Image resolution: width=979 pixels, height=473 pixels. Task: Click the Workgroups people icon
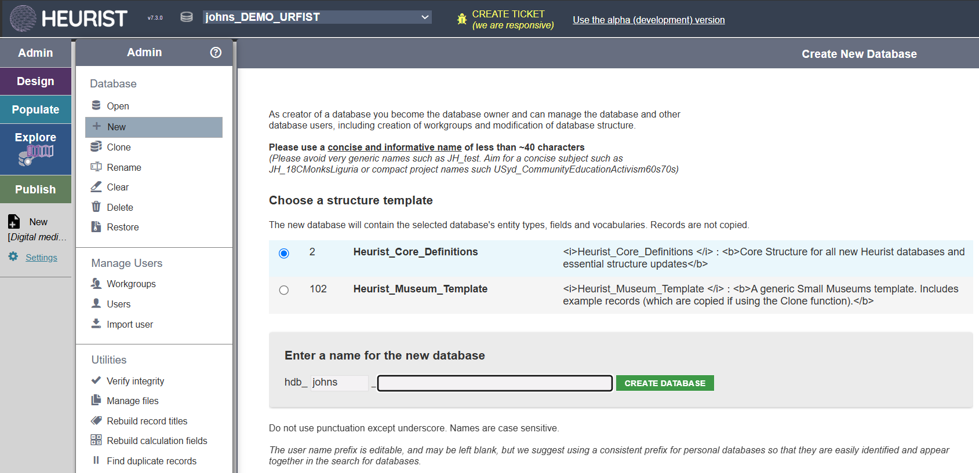click(x=96, y=283)
